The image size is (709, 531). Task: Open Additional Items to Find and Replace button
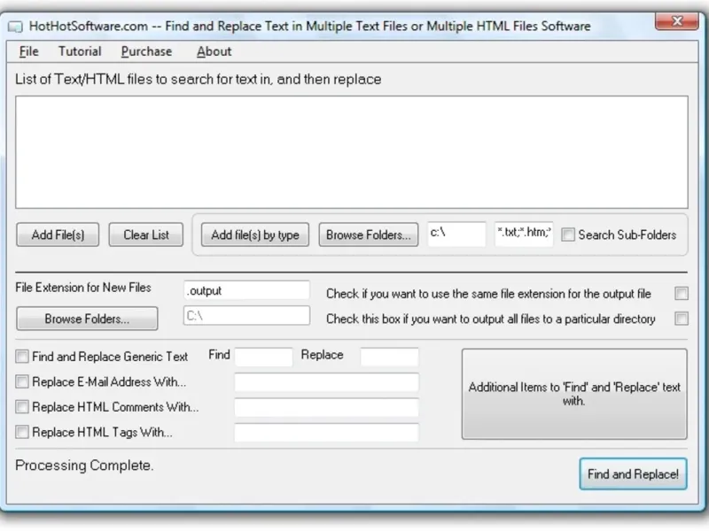tap(574, 394)
